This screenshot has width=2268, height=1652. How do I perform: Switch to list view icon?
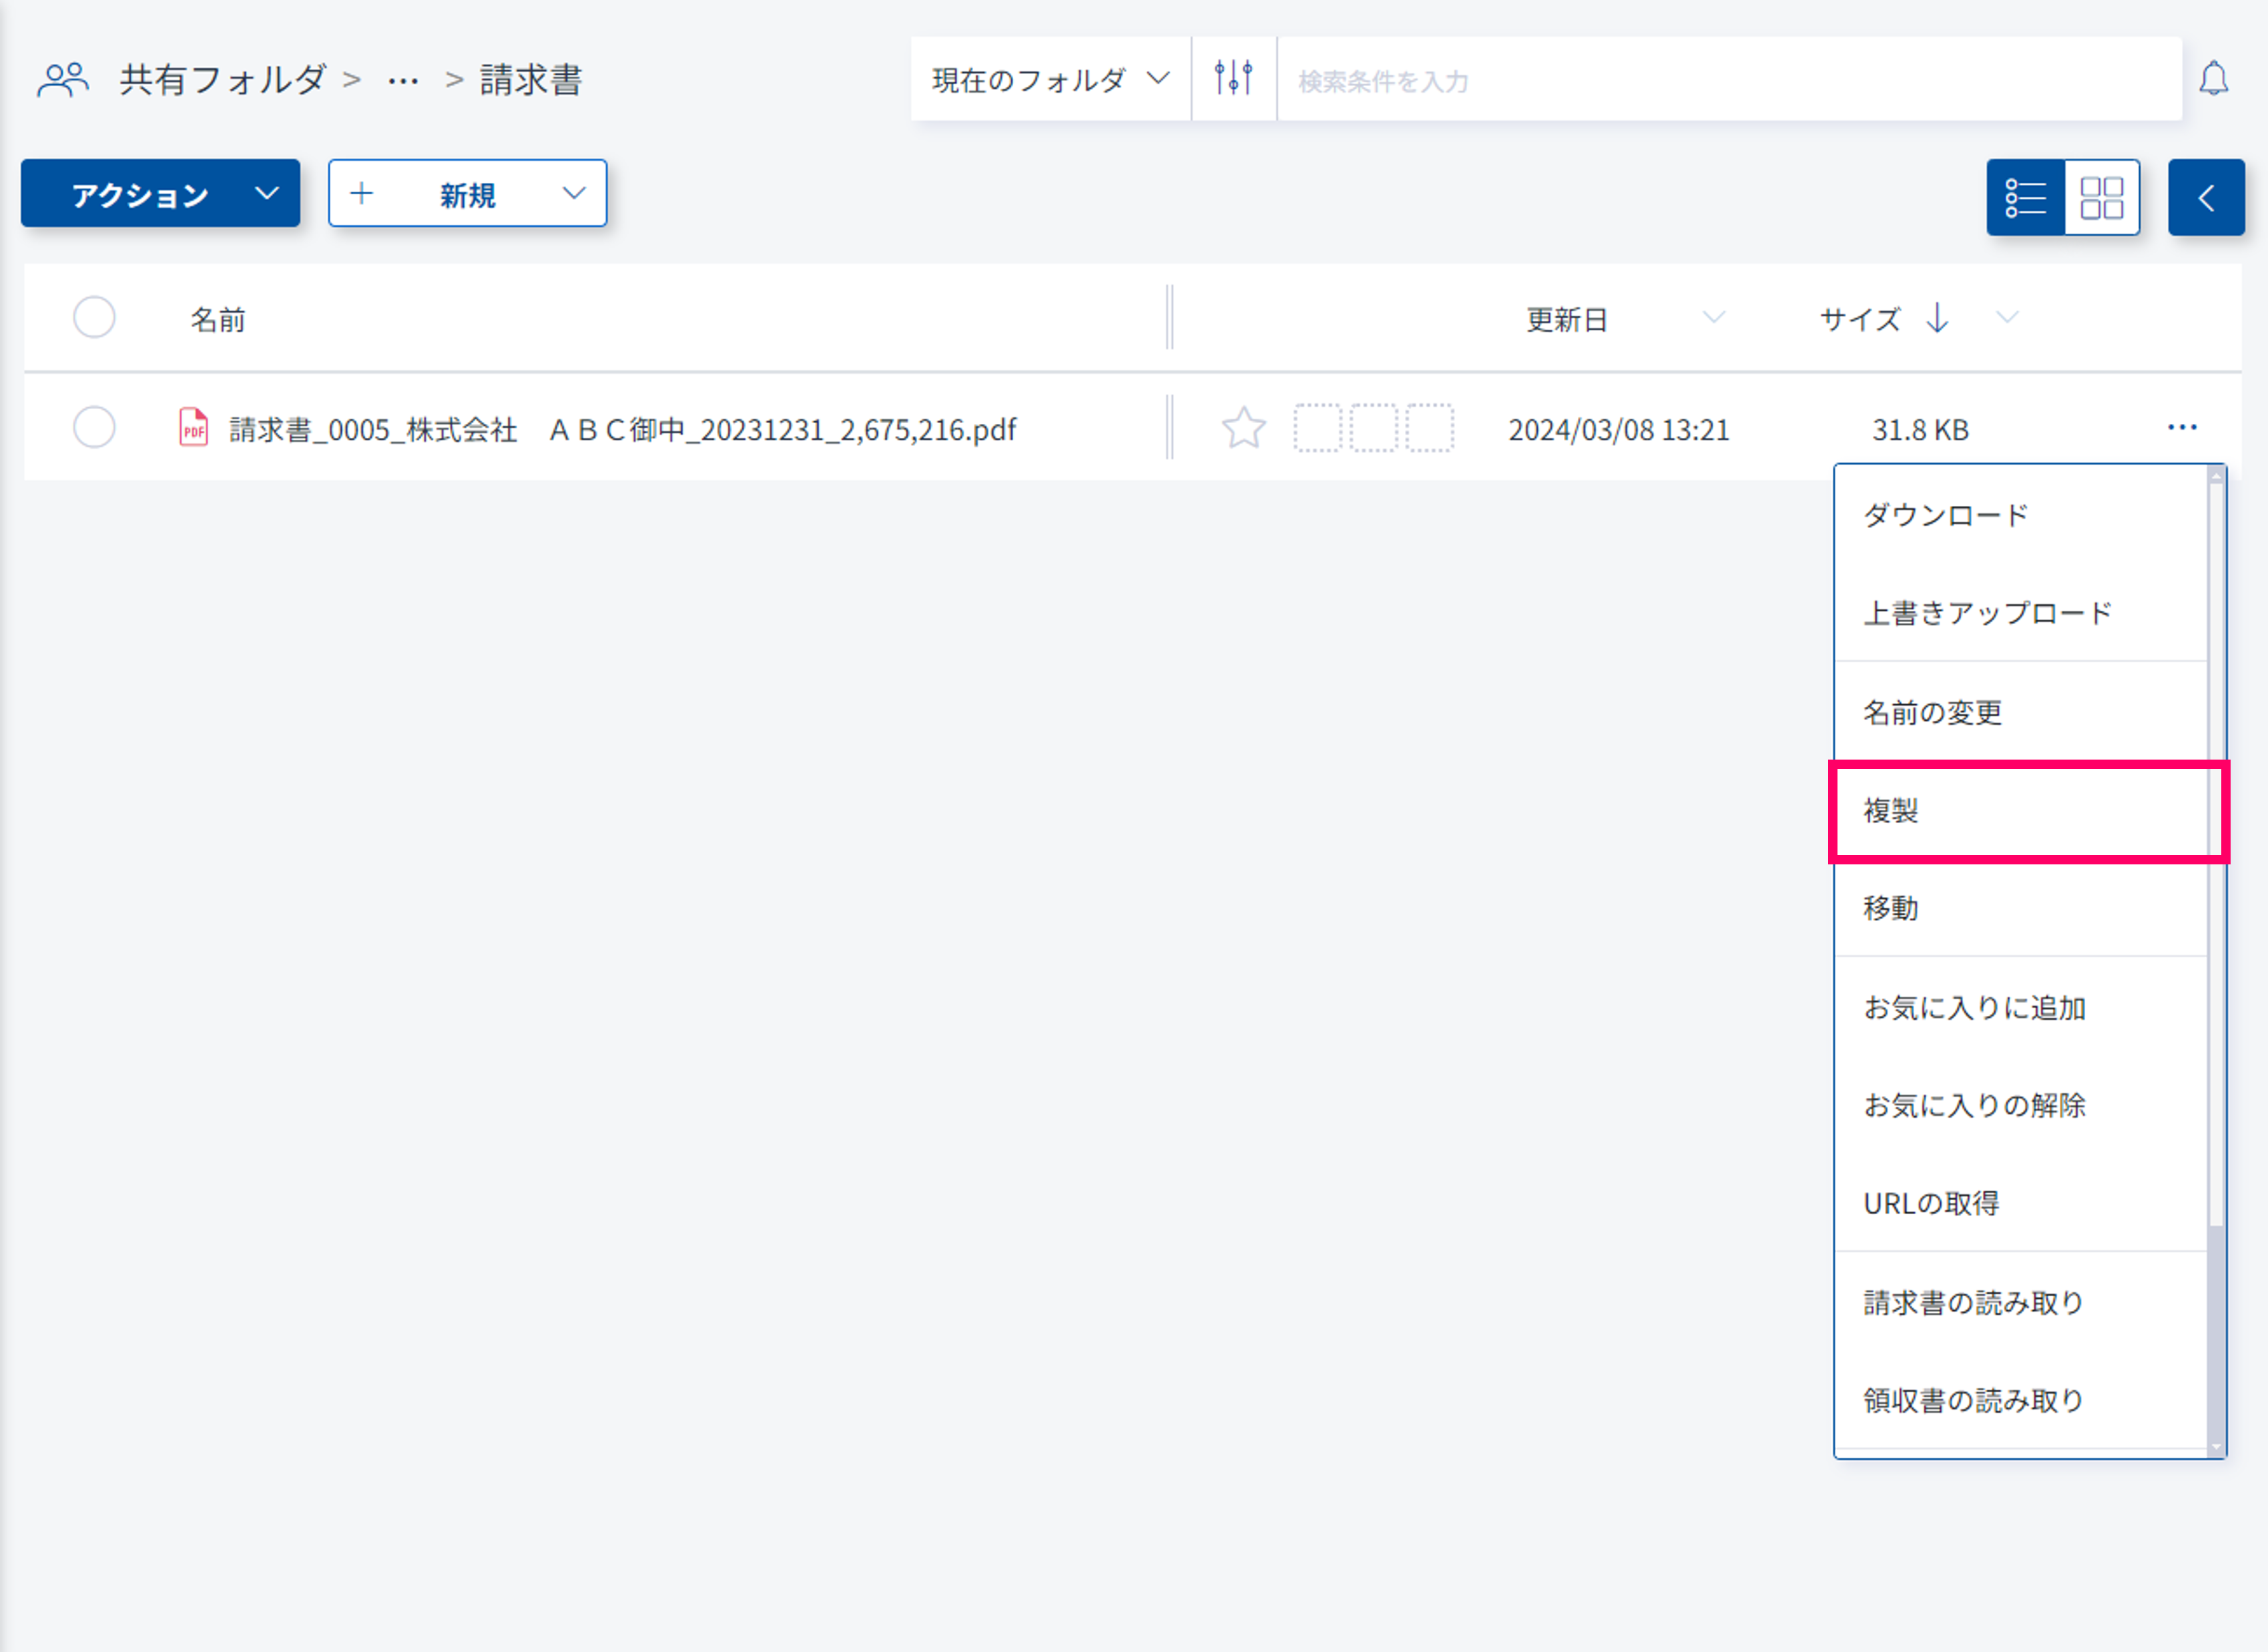(2025, 197)
